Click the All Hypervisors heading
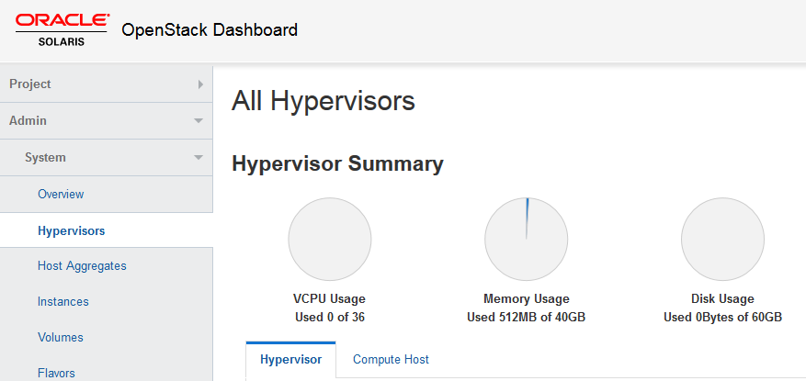The width and height of the screenshot is (806, 381). 324,101
